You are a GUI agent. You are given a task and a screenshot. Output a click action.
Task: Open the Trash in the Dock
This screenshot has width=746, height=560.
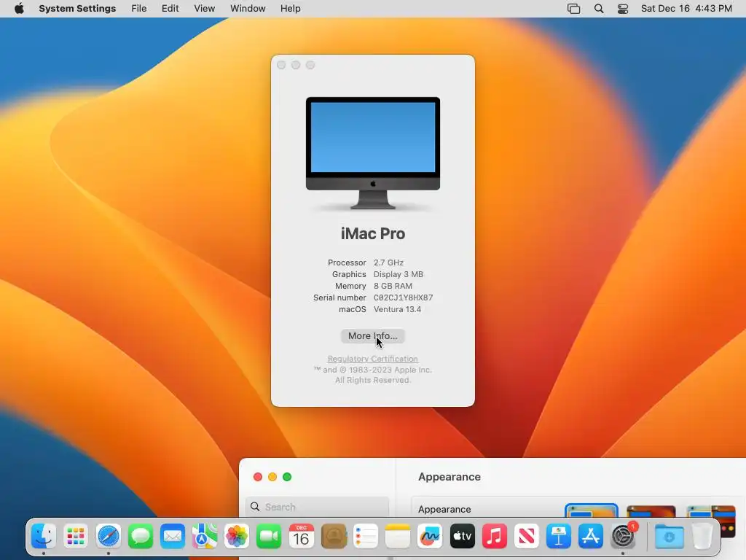click(x=702, y=536)
